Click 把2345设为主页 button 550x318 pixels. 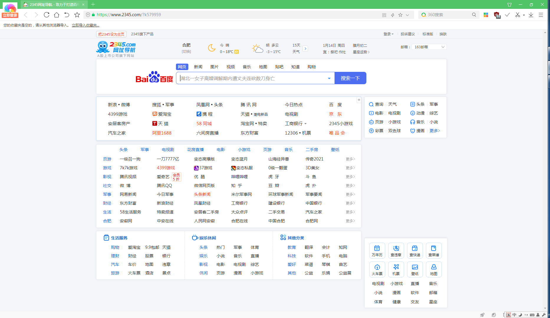pos(111,34)
